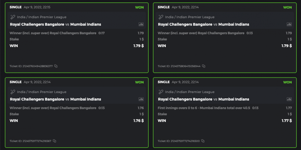Image resolution: width=301 pixels, height=150 pixels.
Task: Click cricket sport icon on the 22:15 bet
Action: [13, 17]
